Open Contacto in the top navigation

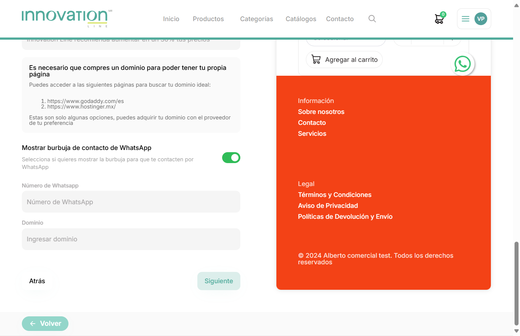[340, 19]
